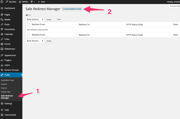Click the Taxonomies icon in sidebar

pos(2,115)
